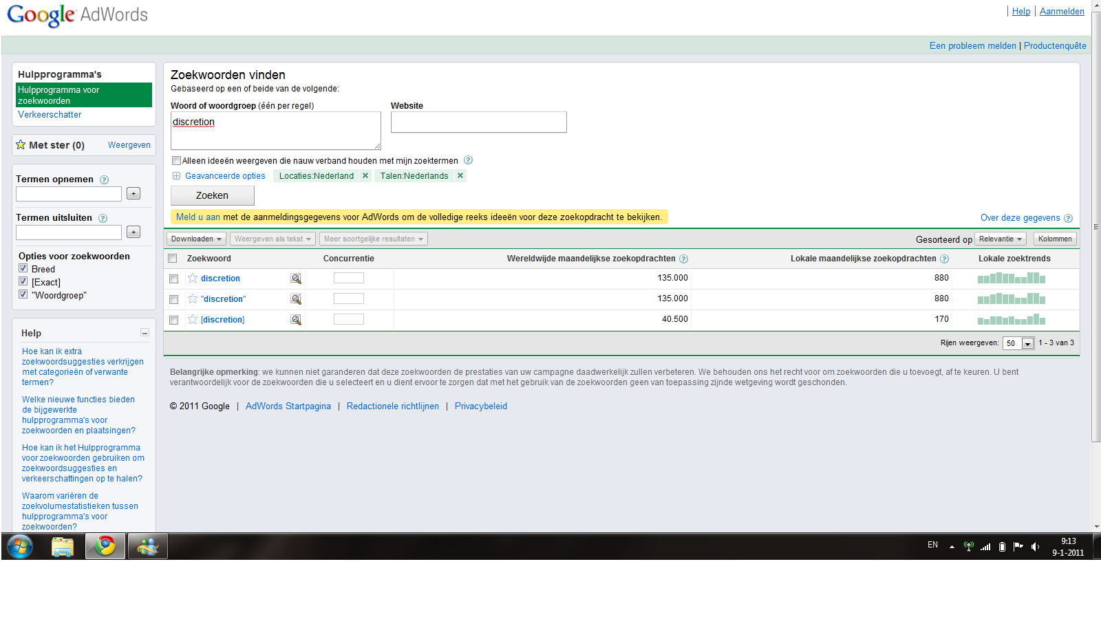
Task: Open help icon next to Termen opnemen
Action: point(105,180)
